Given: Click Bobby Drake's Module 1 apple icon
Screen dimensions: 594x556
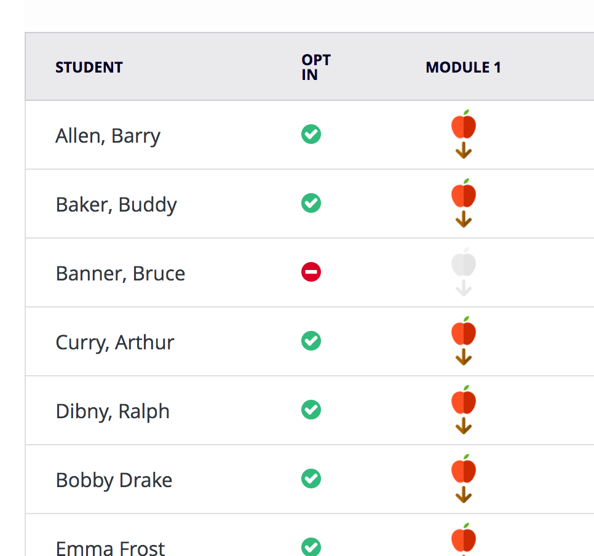Looking at the screenshot, I should click(464, 471).
